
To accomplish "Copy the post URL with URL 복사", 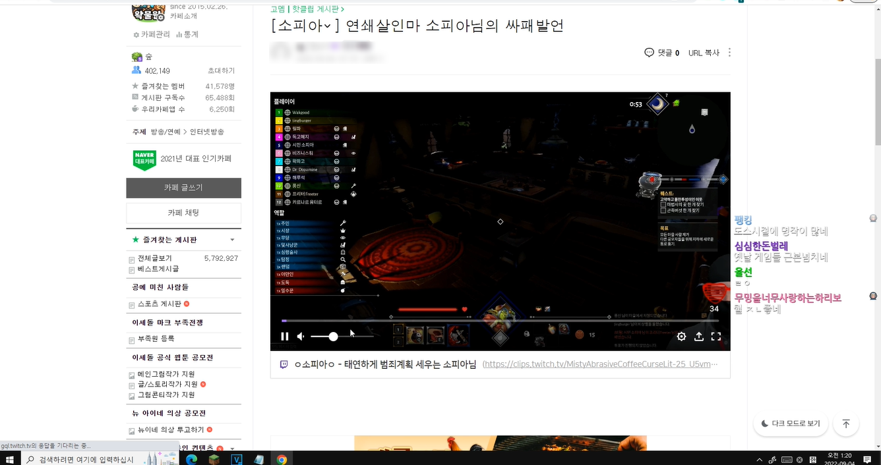I will point(704,53).
